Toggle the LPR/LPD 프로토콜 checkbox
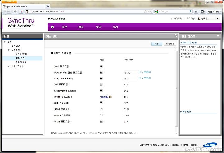 click(x=101, y=78)
